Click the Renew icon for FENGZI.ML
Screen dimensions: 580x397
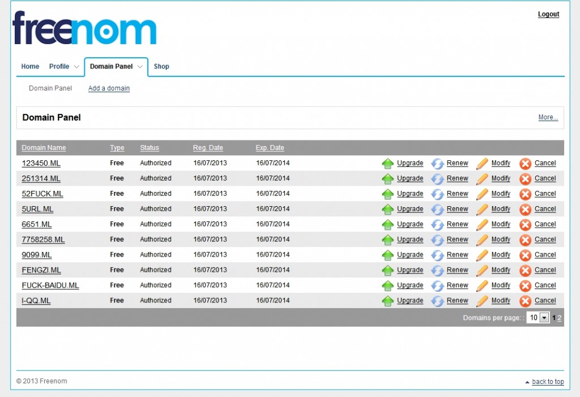[437, 271]
